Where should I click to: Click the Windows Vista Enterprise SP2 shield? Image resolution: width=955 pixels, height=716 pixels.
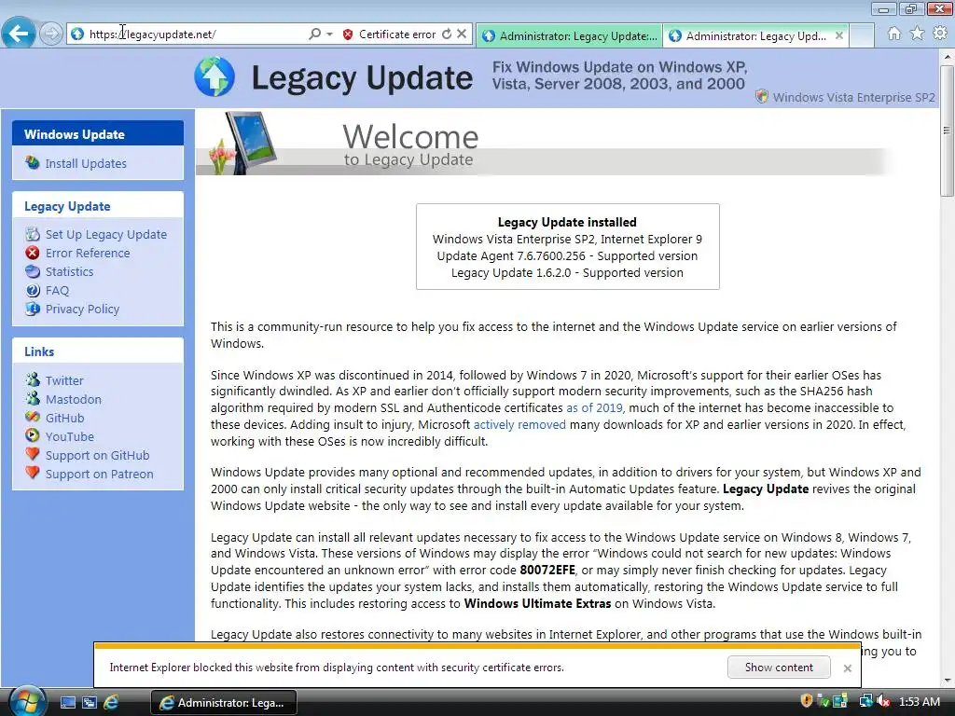[761, 96]
